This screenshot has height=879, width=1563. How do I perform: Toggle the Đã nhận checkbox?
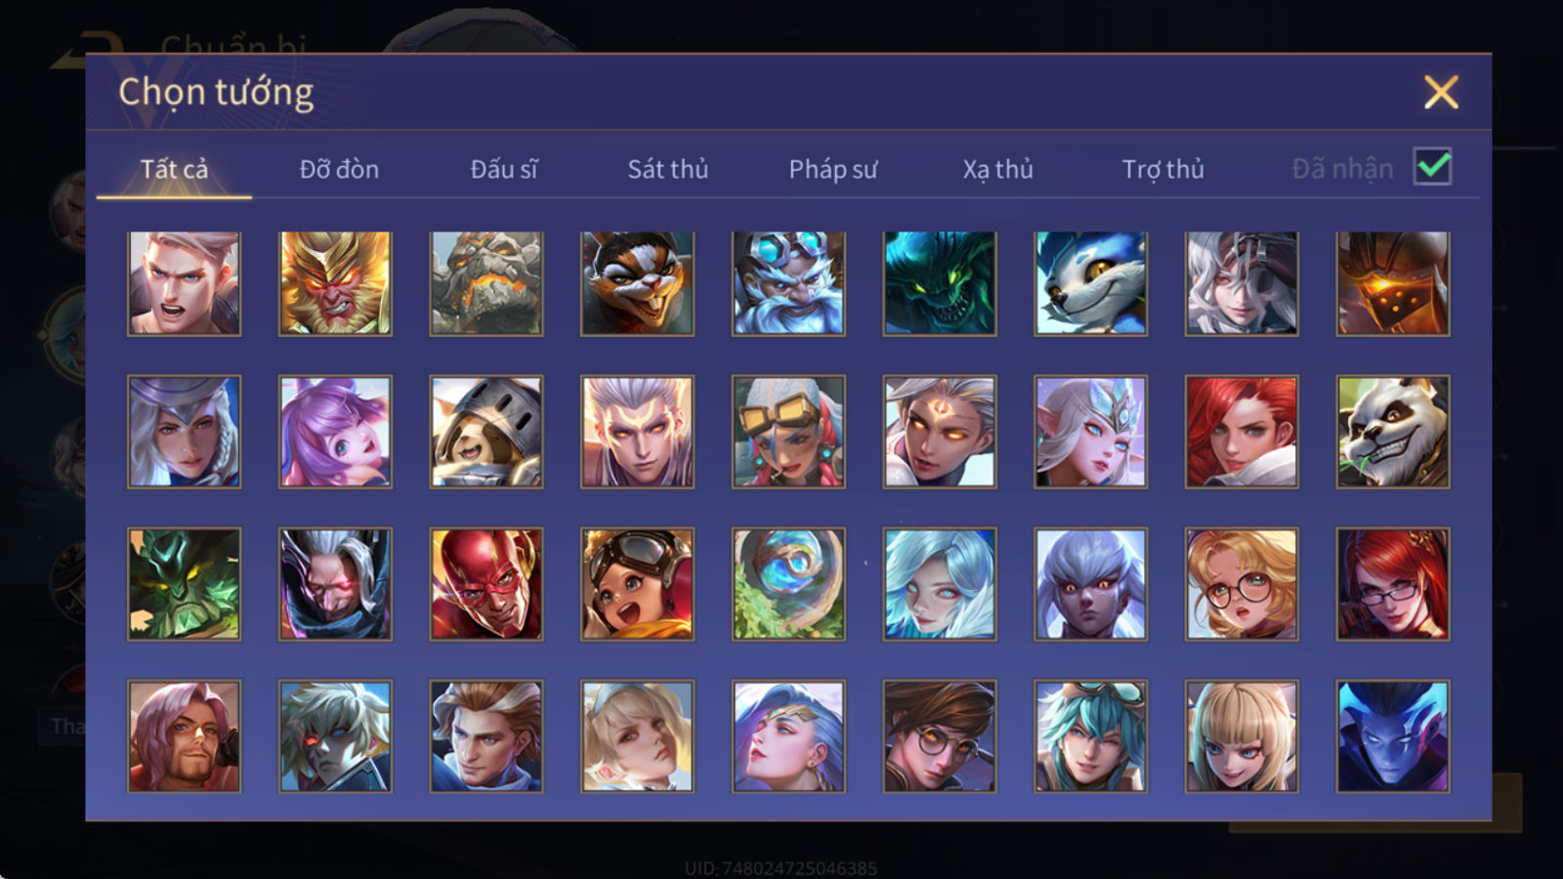(1432, 167)
